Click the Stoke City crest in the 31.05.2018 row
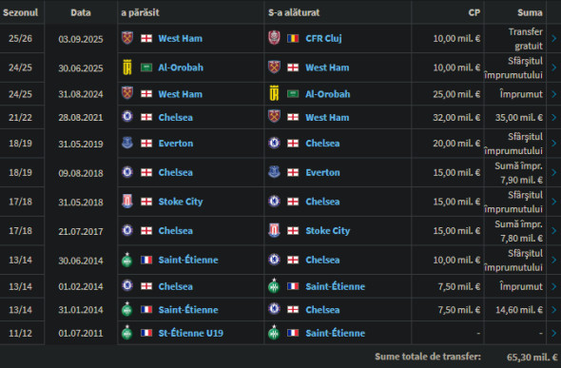The height and width of the screenshot is (368, 561). click(x=127, y=202)
